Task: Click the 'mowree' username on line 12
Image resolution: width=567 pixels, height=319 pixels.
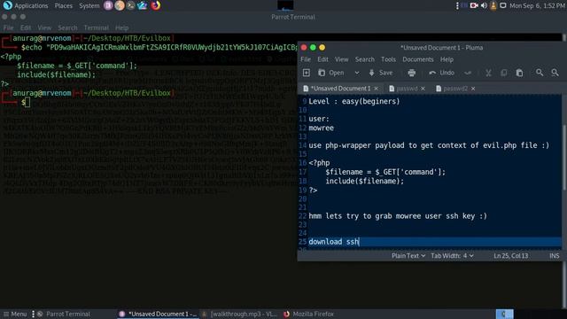Action: [321, 128]
